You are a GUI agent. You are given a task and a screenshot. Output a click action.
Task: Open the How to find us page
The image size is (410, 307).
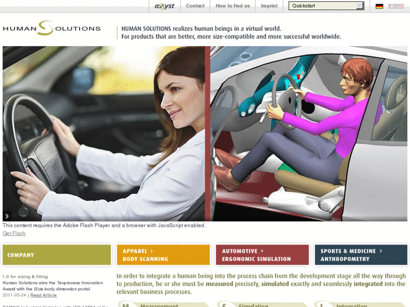point(232,6)
